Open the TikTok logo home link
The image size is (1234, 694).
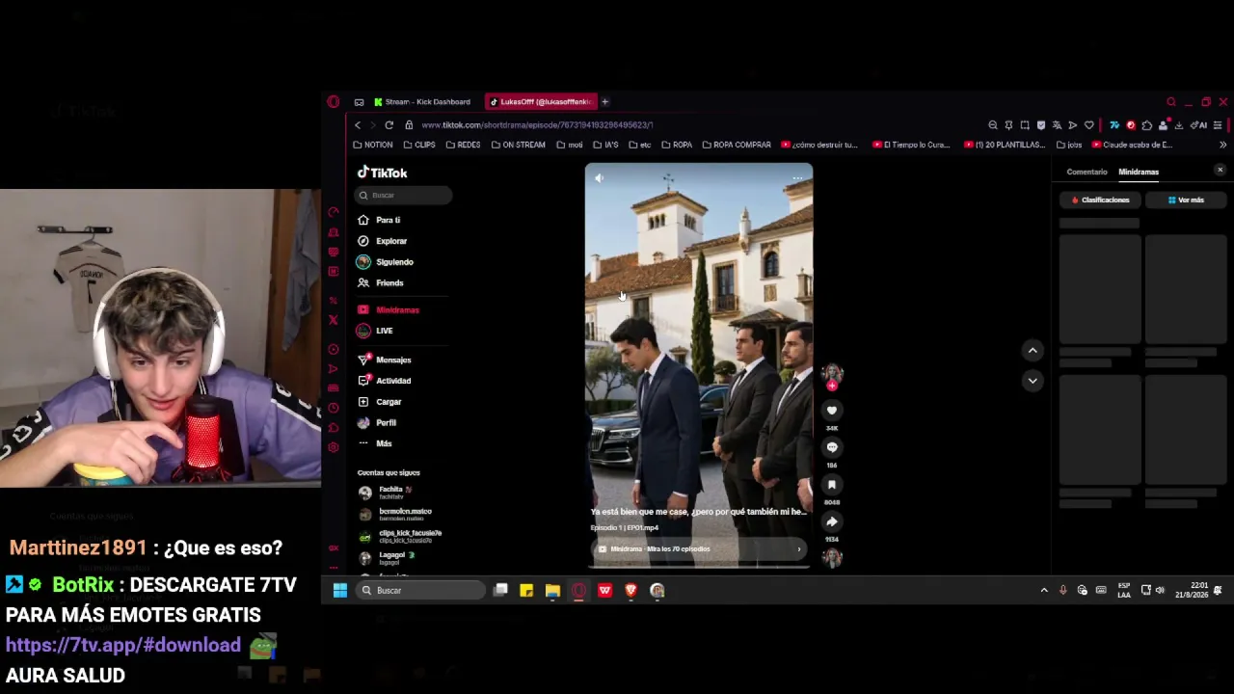pyautogui.click(x=383, y=173)
